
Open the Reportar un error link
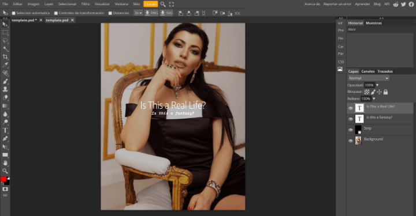coord(337,4)
